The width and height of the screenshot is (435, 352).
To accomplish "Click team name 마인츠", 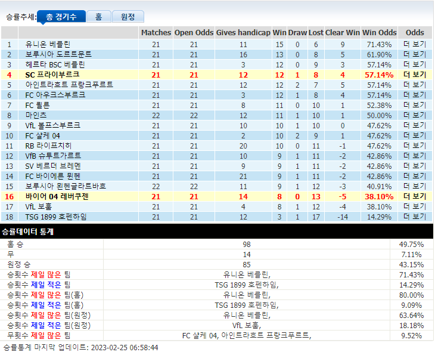I will tap(36, 115).
